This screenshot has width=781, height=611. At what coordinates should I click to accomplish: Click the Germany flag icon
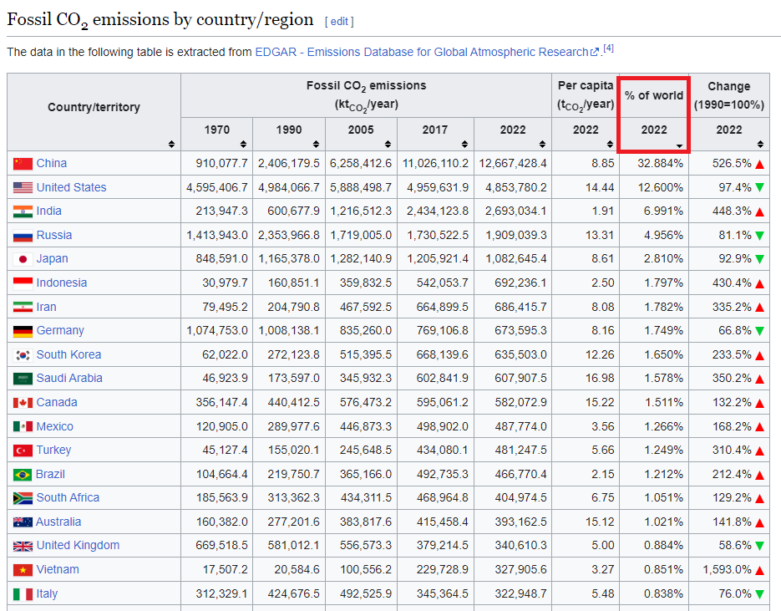point(23,331)
